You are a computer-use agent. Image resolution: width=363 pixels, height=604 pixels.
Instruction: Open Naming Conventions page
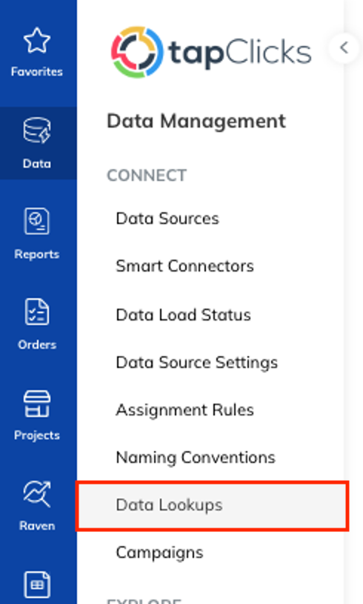pos(196,458)
